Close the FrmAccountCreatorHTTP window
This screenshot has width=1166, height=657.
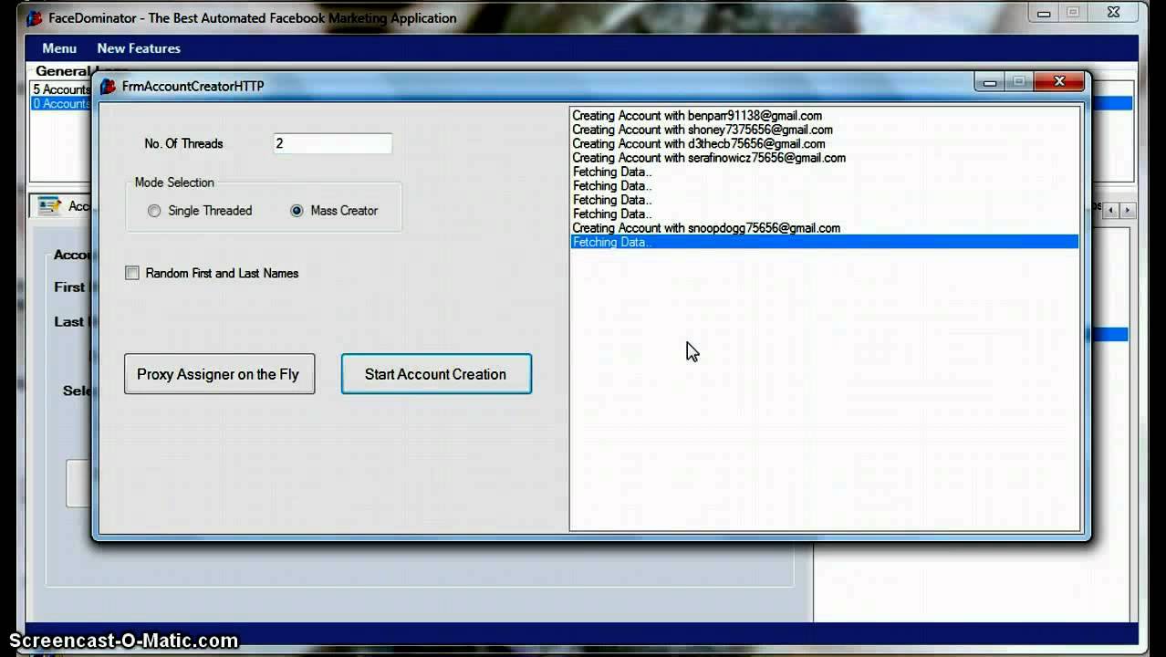(1059, 82)
